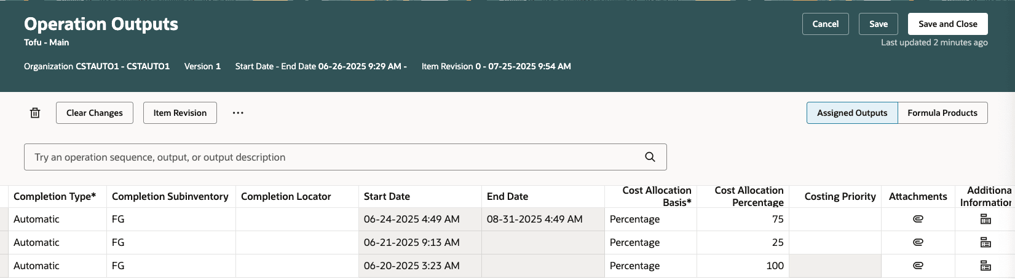The image size is (1015, 279).
Task: Select Cost Allocation Basis cell in first row
Action: tap(650, 219)
